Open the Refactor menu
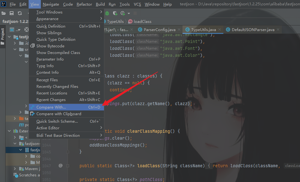 coord(84,4)
